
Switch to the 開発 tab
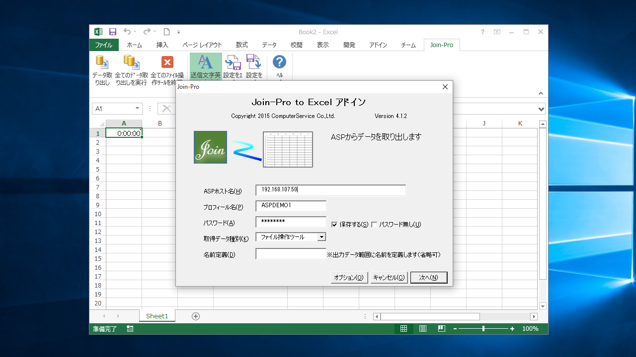point(349,45)
